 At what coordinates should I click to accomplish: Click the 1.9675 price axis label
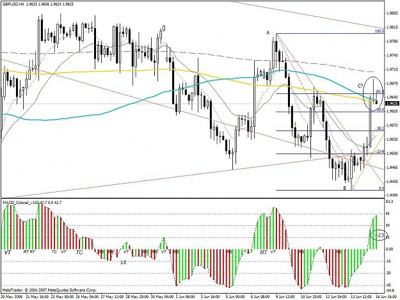click(392, 83)
